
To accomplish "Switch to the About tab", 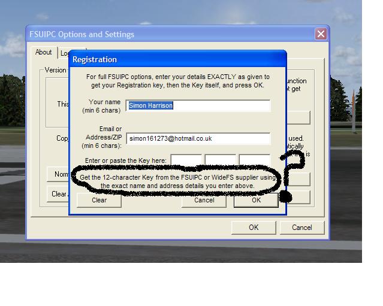I will point(44,52).
